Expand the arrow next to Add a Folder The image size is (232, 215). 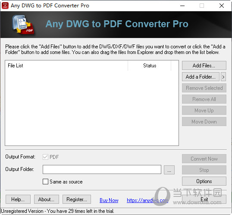pyautogui.click(x=223, y=77)
